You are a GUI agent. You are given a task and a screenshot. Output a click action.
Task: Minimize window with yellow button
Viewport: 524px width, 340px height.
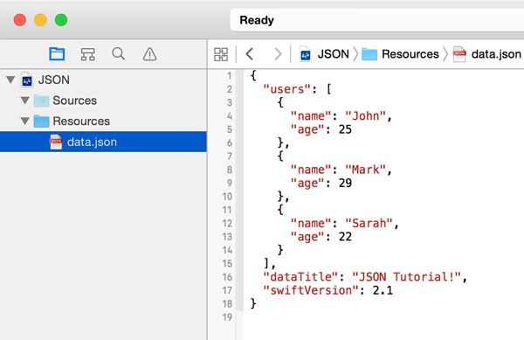[40, 20]
